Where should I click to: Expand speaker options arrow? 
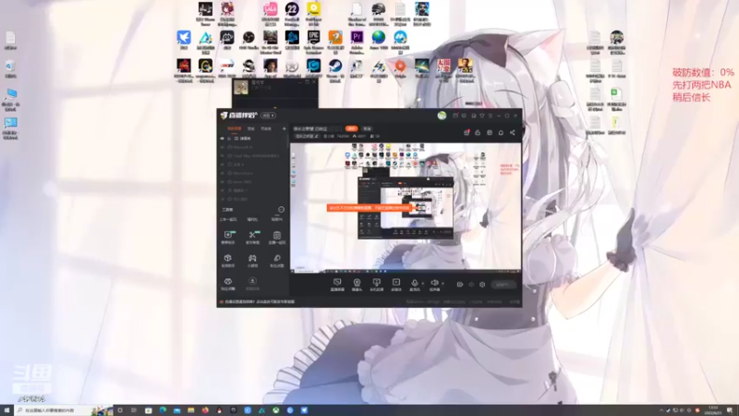442,284
